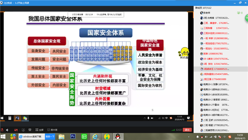
Task: Expand hidden system tray icons arrow
Action: coord(189,137)
